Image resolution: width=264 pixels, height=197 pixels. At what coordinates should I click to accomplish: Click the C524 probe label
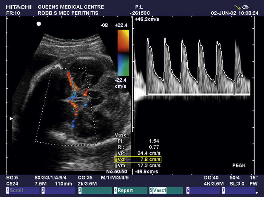(x=12, y=184)
